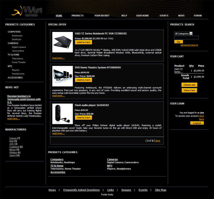Filter by Canon manufacturer
This screenshot has width=214, height=199.
coord(13,138)
